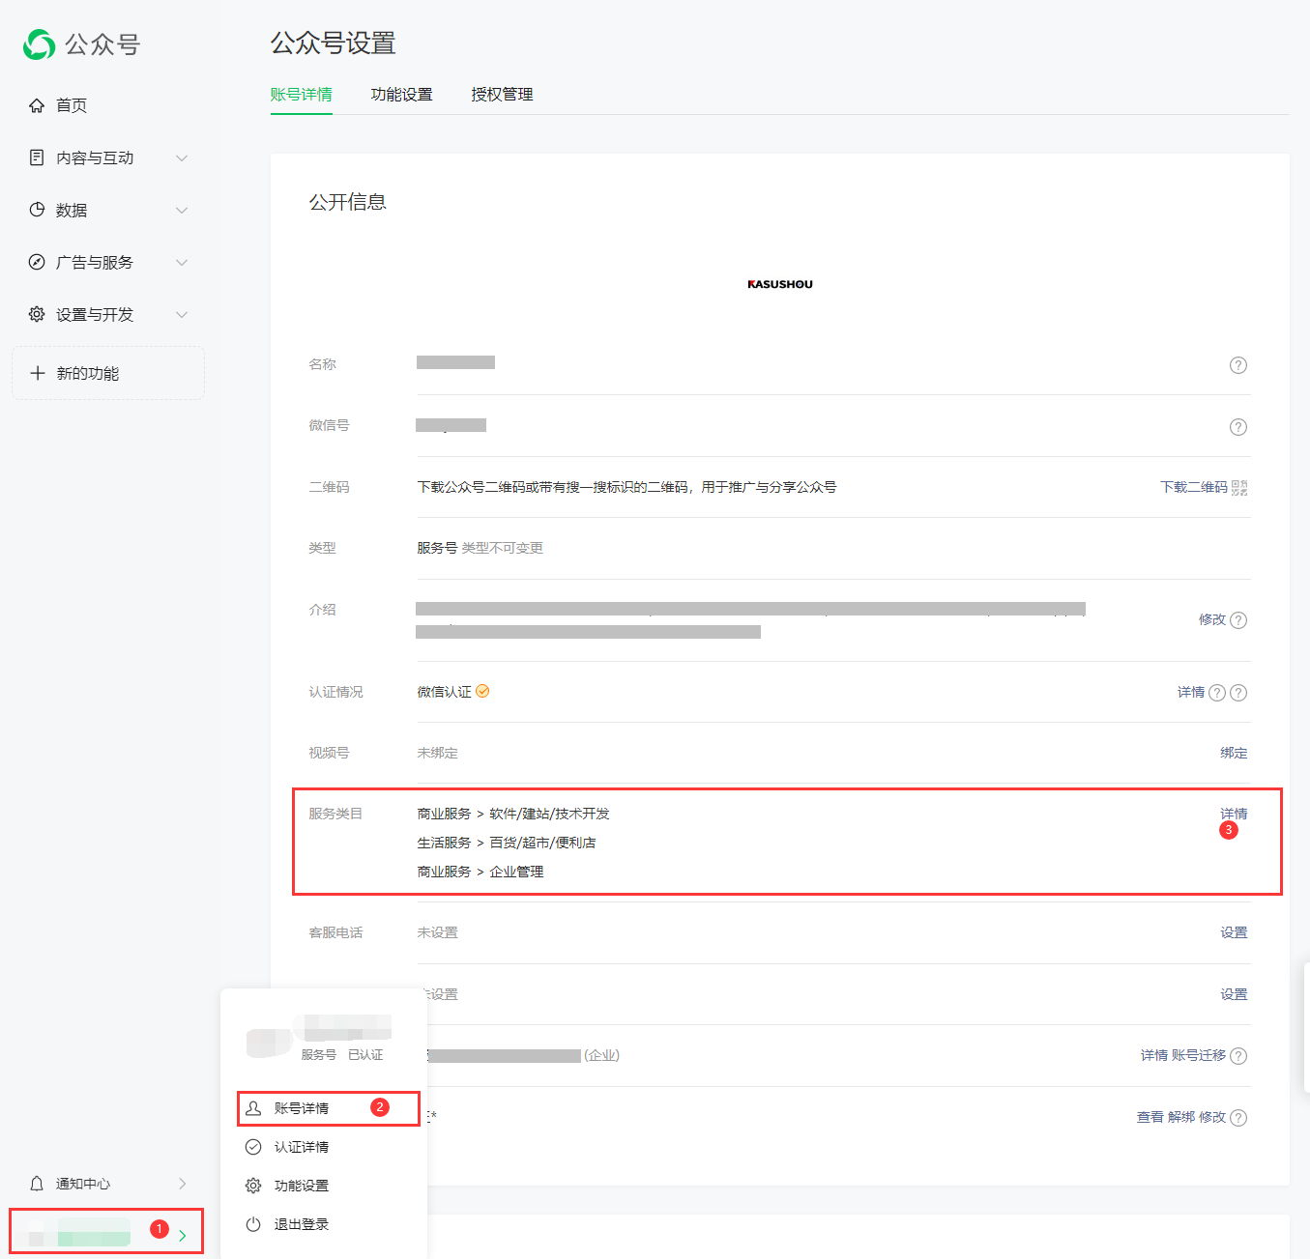The width and height of the screenshot is (1310, 1259).
Task: Click the home icon beside 首页
Action: [x=37, y=105]
